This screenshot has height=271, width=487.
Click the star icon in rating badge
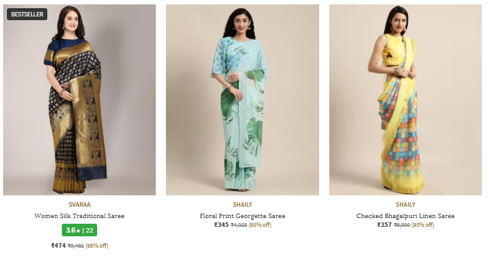(78, 231)
